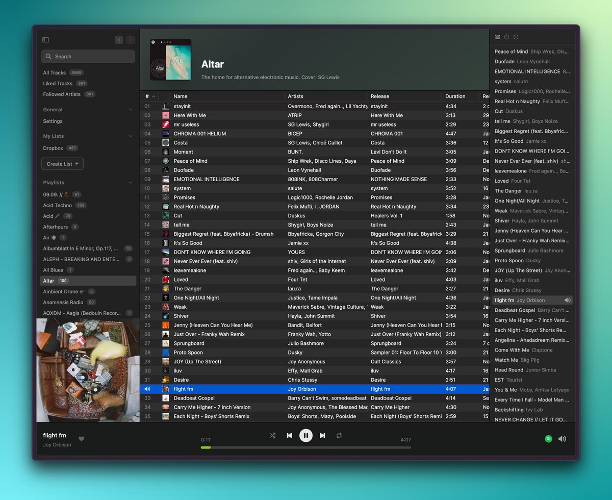Click the Altar playlist cover image
The image size is (612, 500).
pos(170,60)
